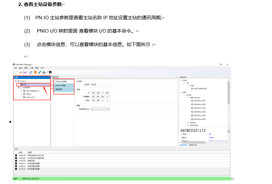Click the download-to-device icon in the toolbar
272x184 pixels.
(x=44, y=72)
